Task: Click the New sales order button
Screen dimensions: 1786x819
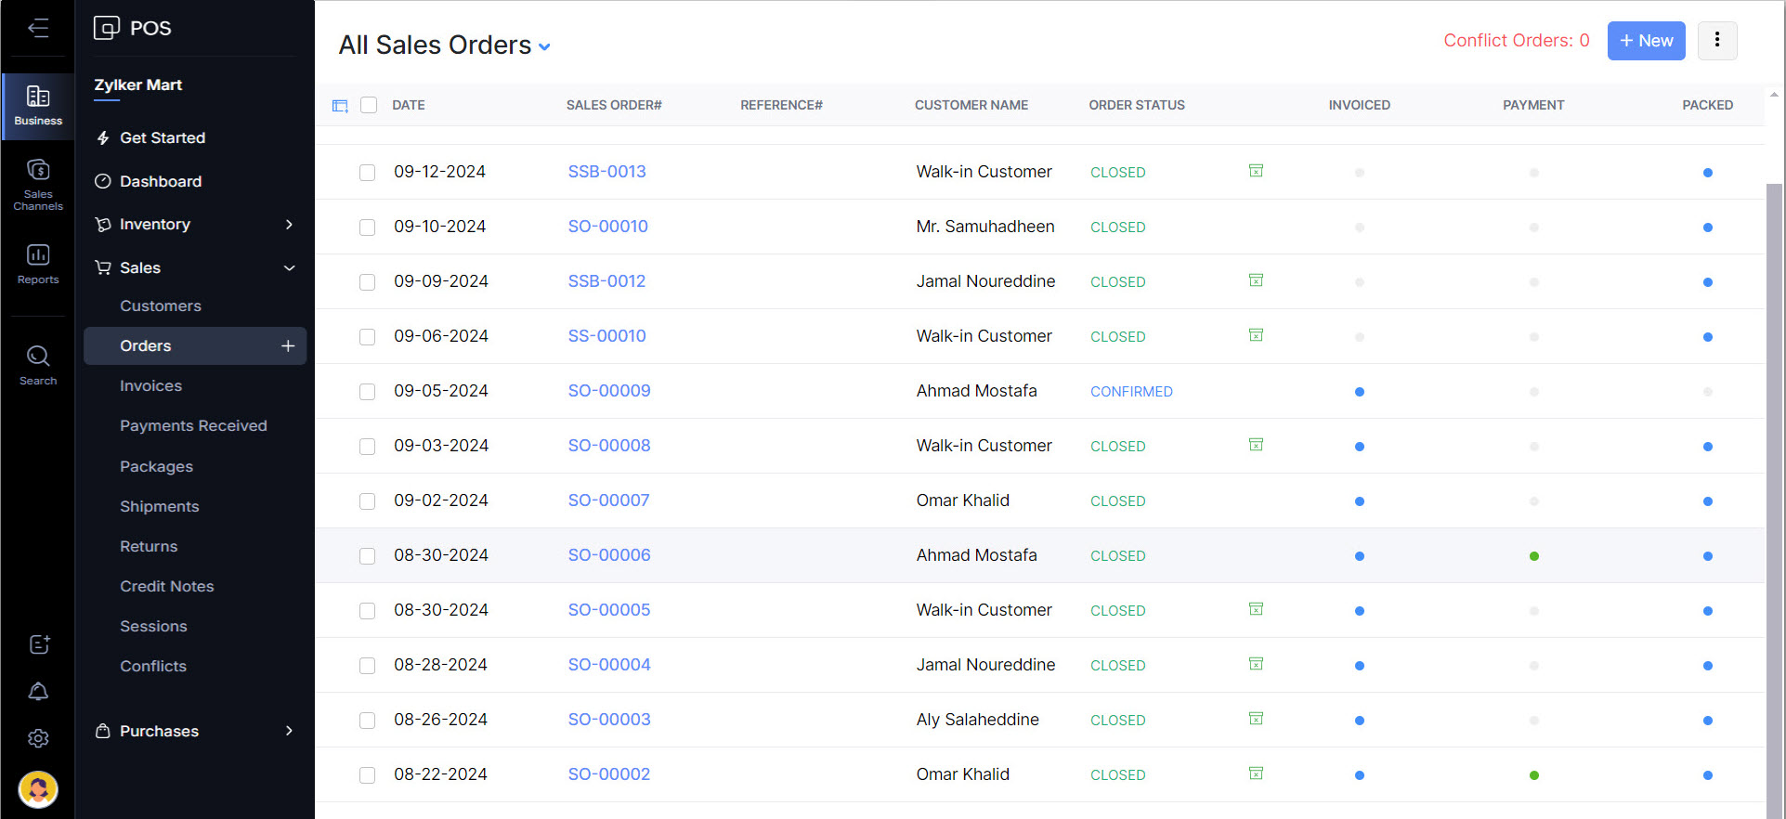Action: pos(1646,41)
